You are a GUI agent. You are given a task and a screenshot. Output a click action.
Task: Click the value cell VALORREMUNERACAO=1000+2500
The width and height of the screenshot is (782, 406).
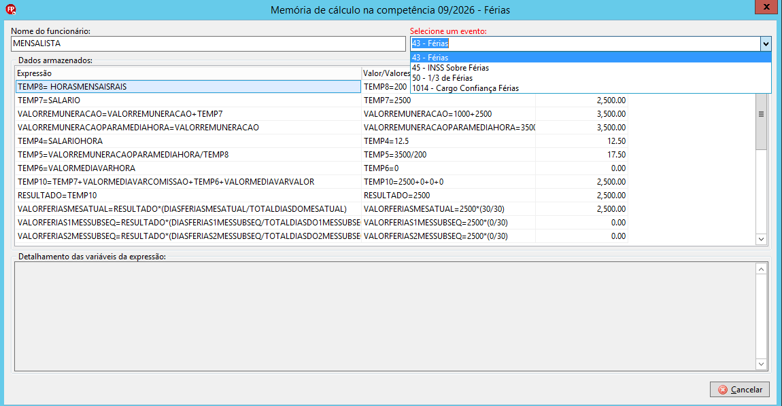pyautogui.click(x=448, y=114)
